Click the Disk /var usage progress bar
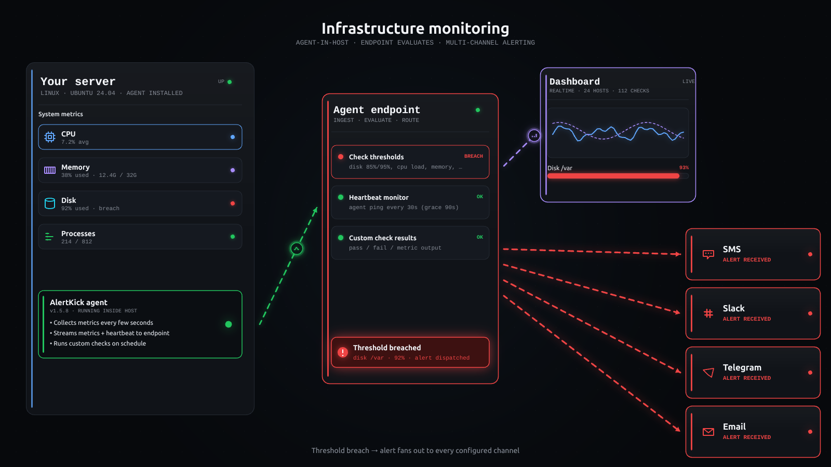The image size is (831, 467). pos(618,176)
